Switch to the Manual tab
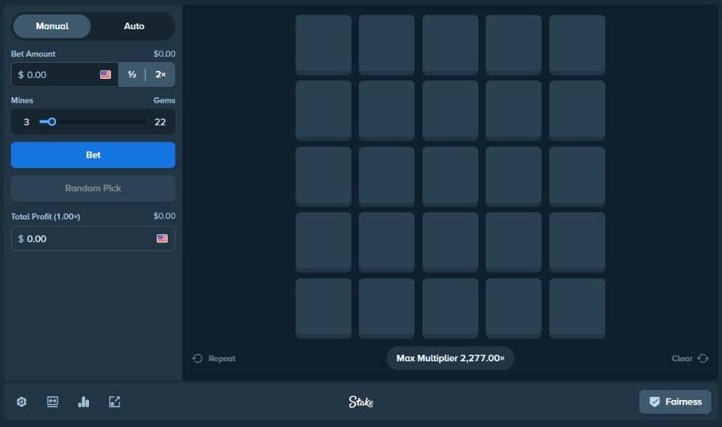722x427 pixels. [x=52, y=26]
